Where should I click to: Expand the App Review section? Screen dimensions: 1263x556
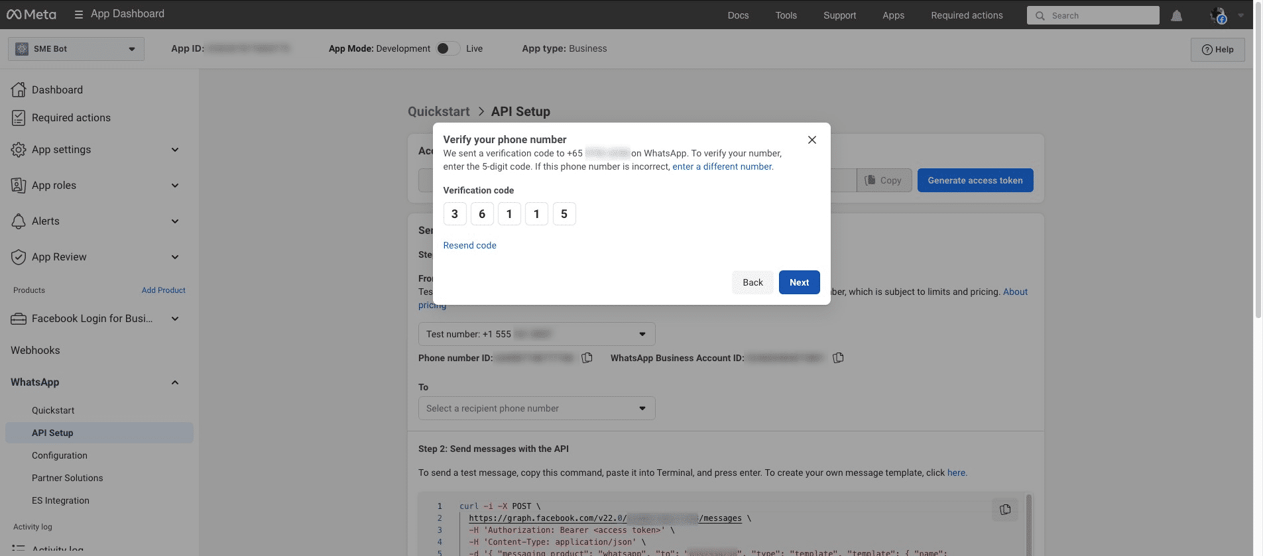tap(175, 257)
